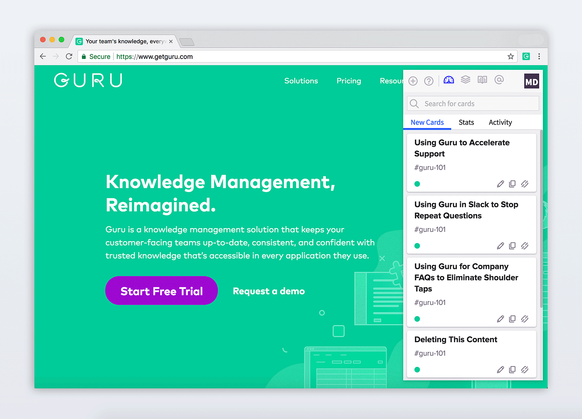Open the Guru extension icon in toolbar
The height and width of the screenshot is (419, 582).
(526, 57)
